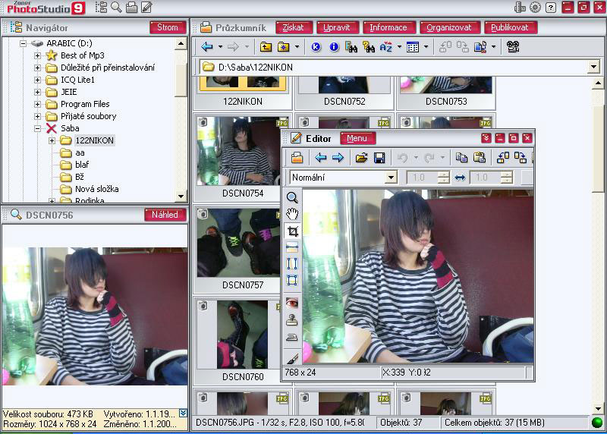The width and height of the screenshot is (607, 434).
Task: Select the paintbrush tool in Editor
Action: pos(292,358)
